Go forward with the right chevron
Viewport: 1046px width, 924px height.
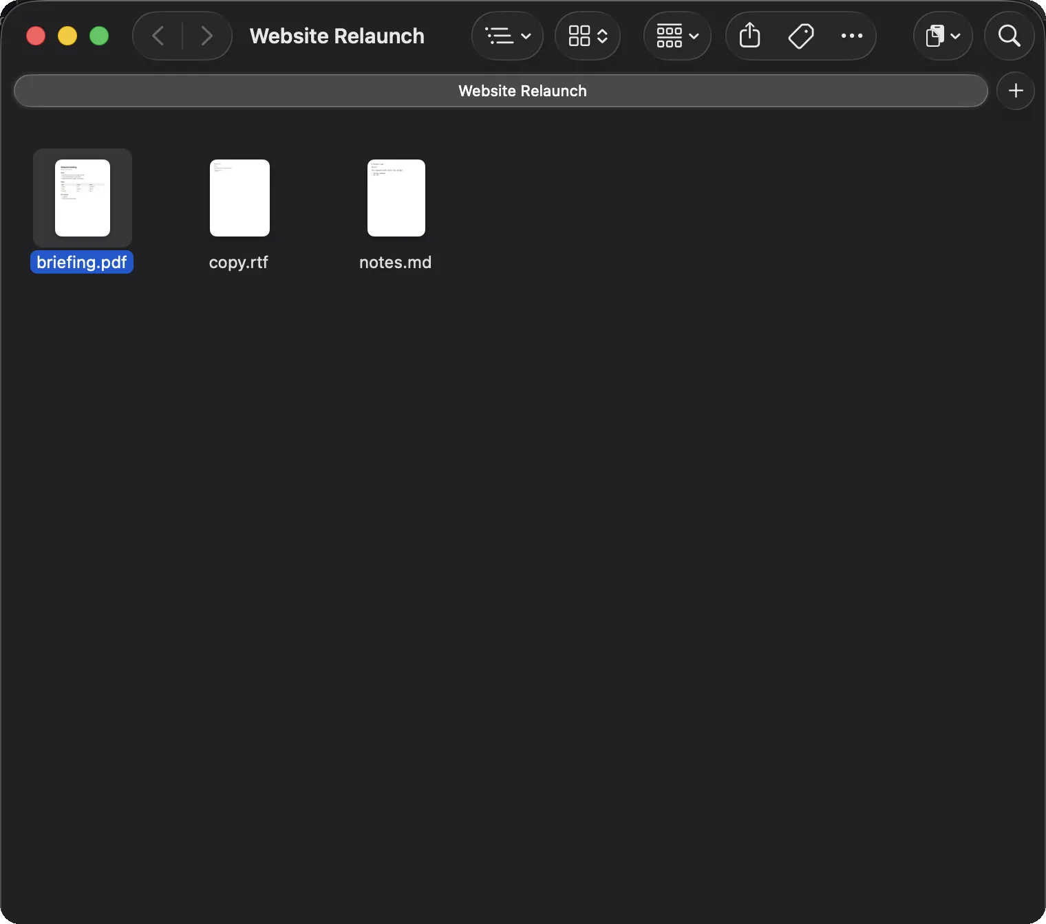(x=206, y=36)
